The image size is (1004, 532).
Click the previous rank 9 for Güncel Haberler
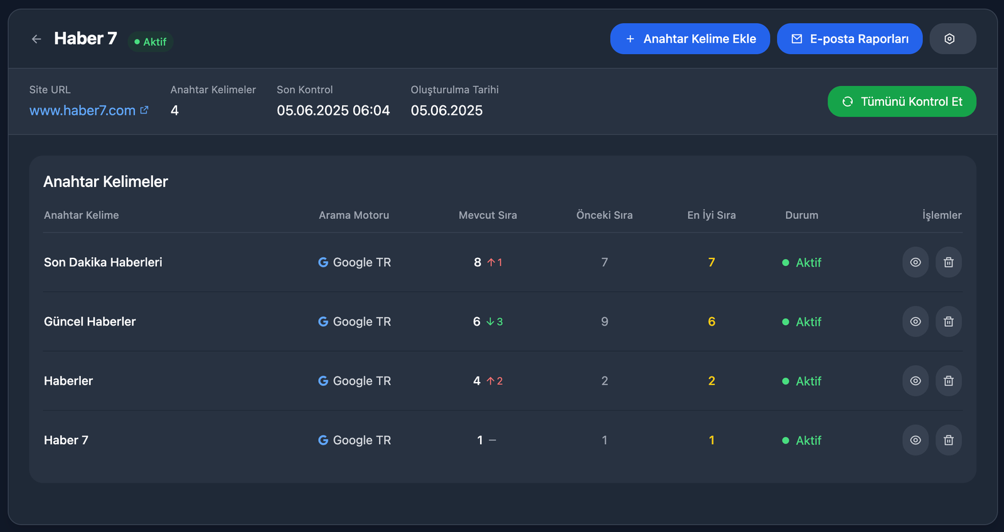click(604, 321)
